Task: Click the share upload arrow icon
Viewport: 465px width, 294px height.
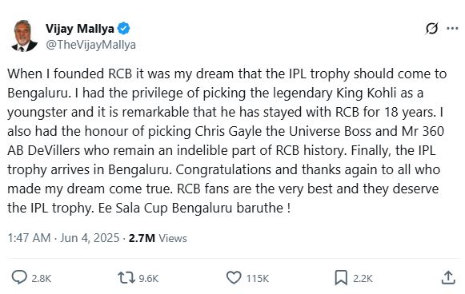Action: pyautogui.click(x=448, y=278)
